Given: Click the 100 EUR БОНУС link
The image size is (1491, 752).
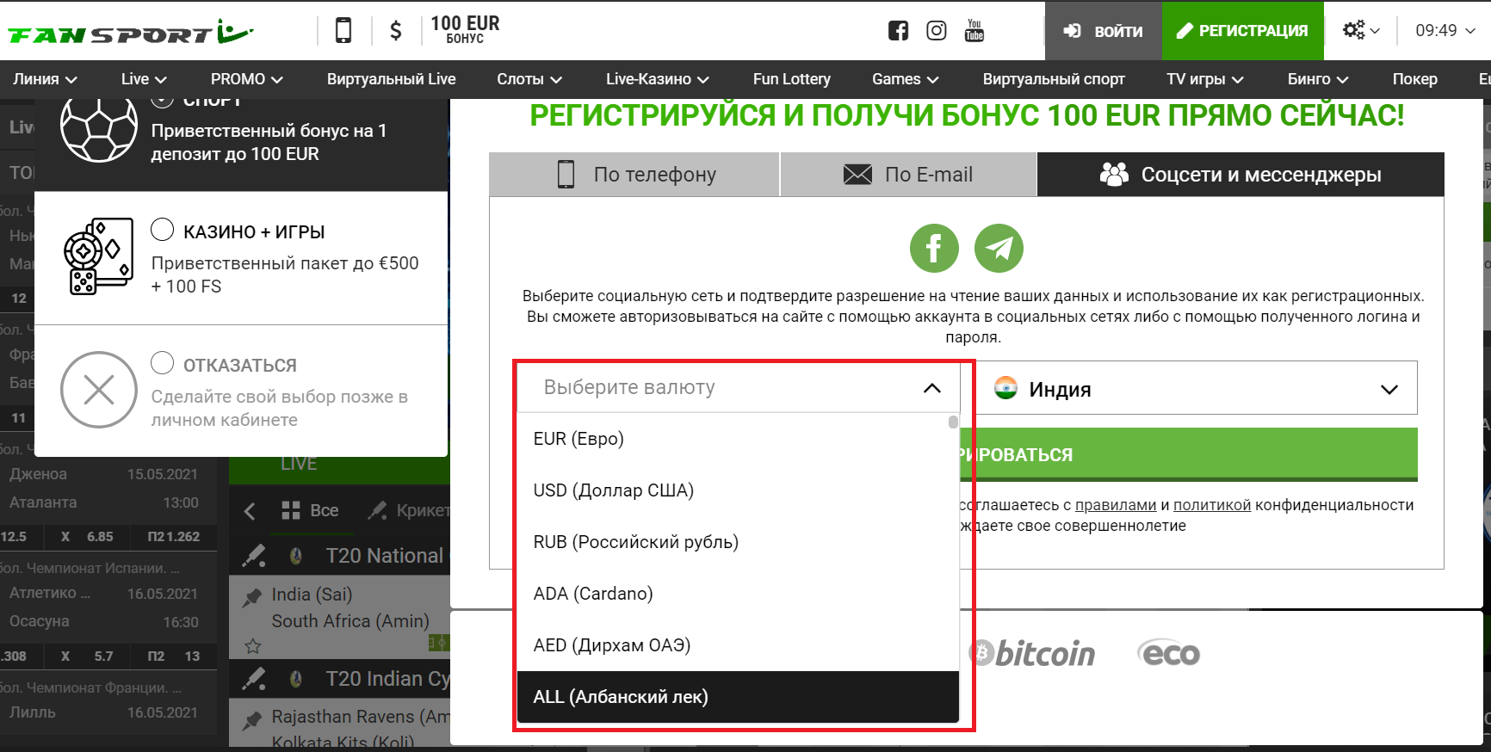Looking at the screenshot, I should (465, 30).
